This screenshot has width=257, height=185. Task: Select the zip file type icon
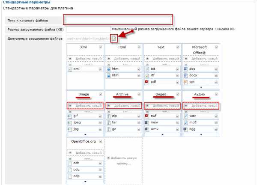click(x=108, y=116)
